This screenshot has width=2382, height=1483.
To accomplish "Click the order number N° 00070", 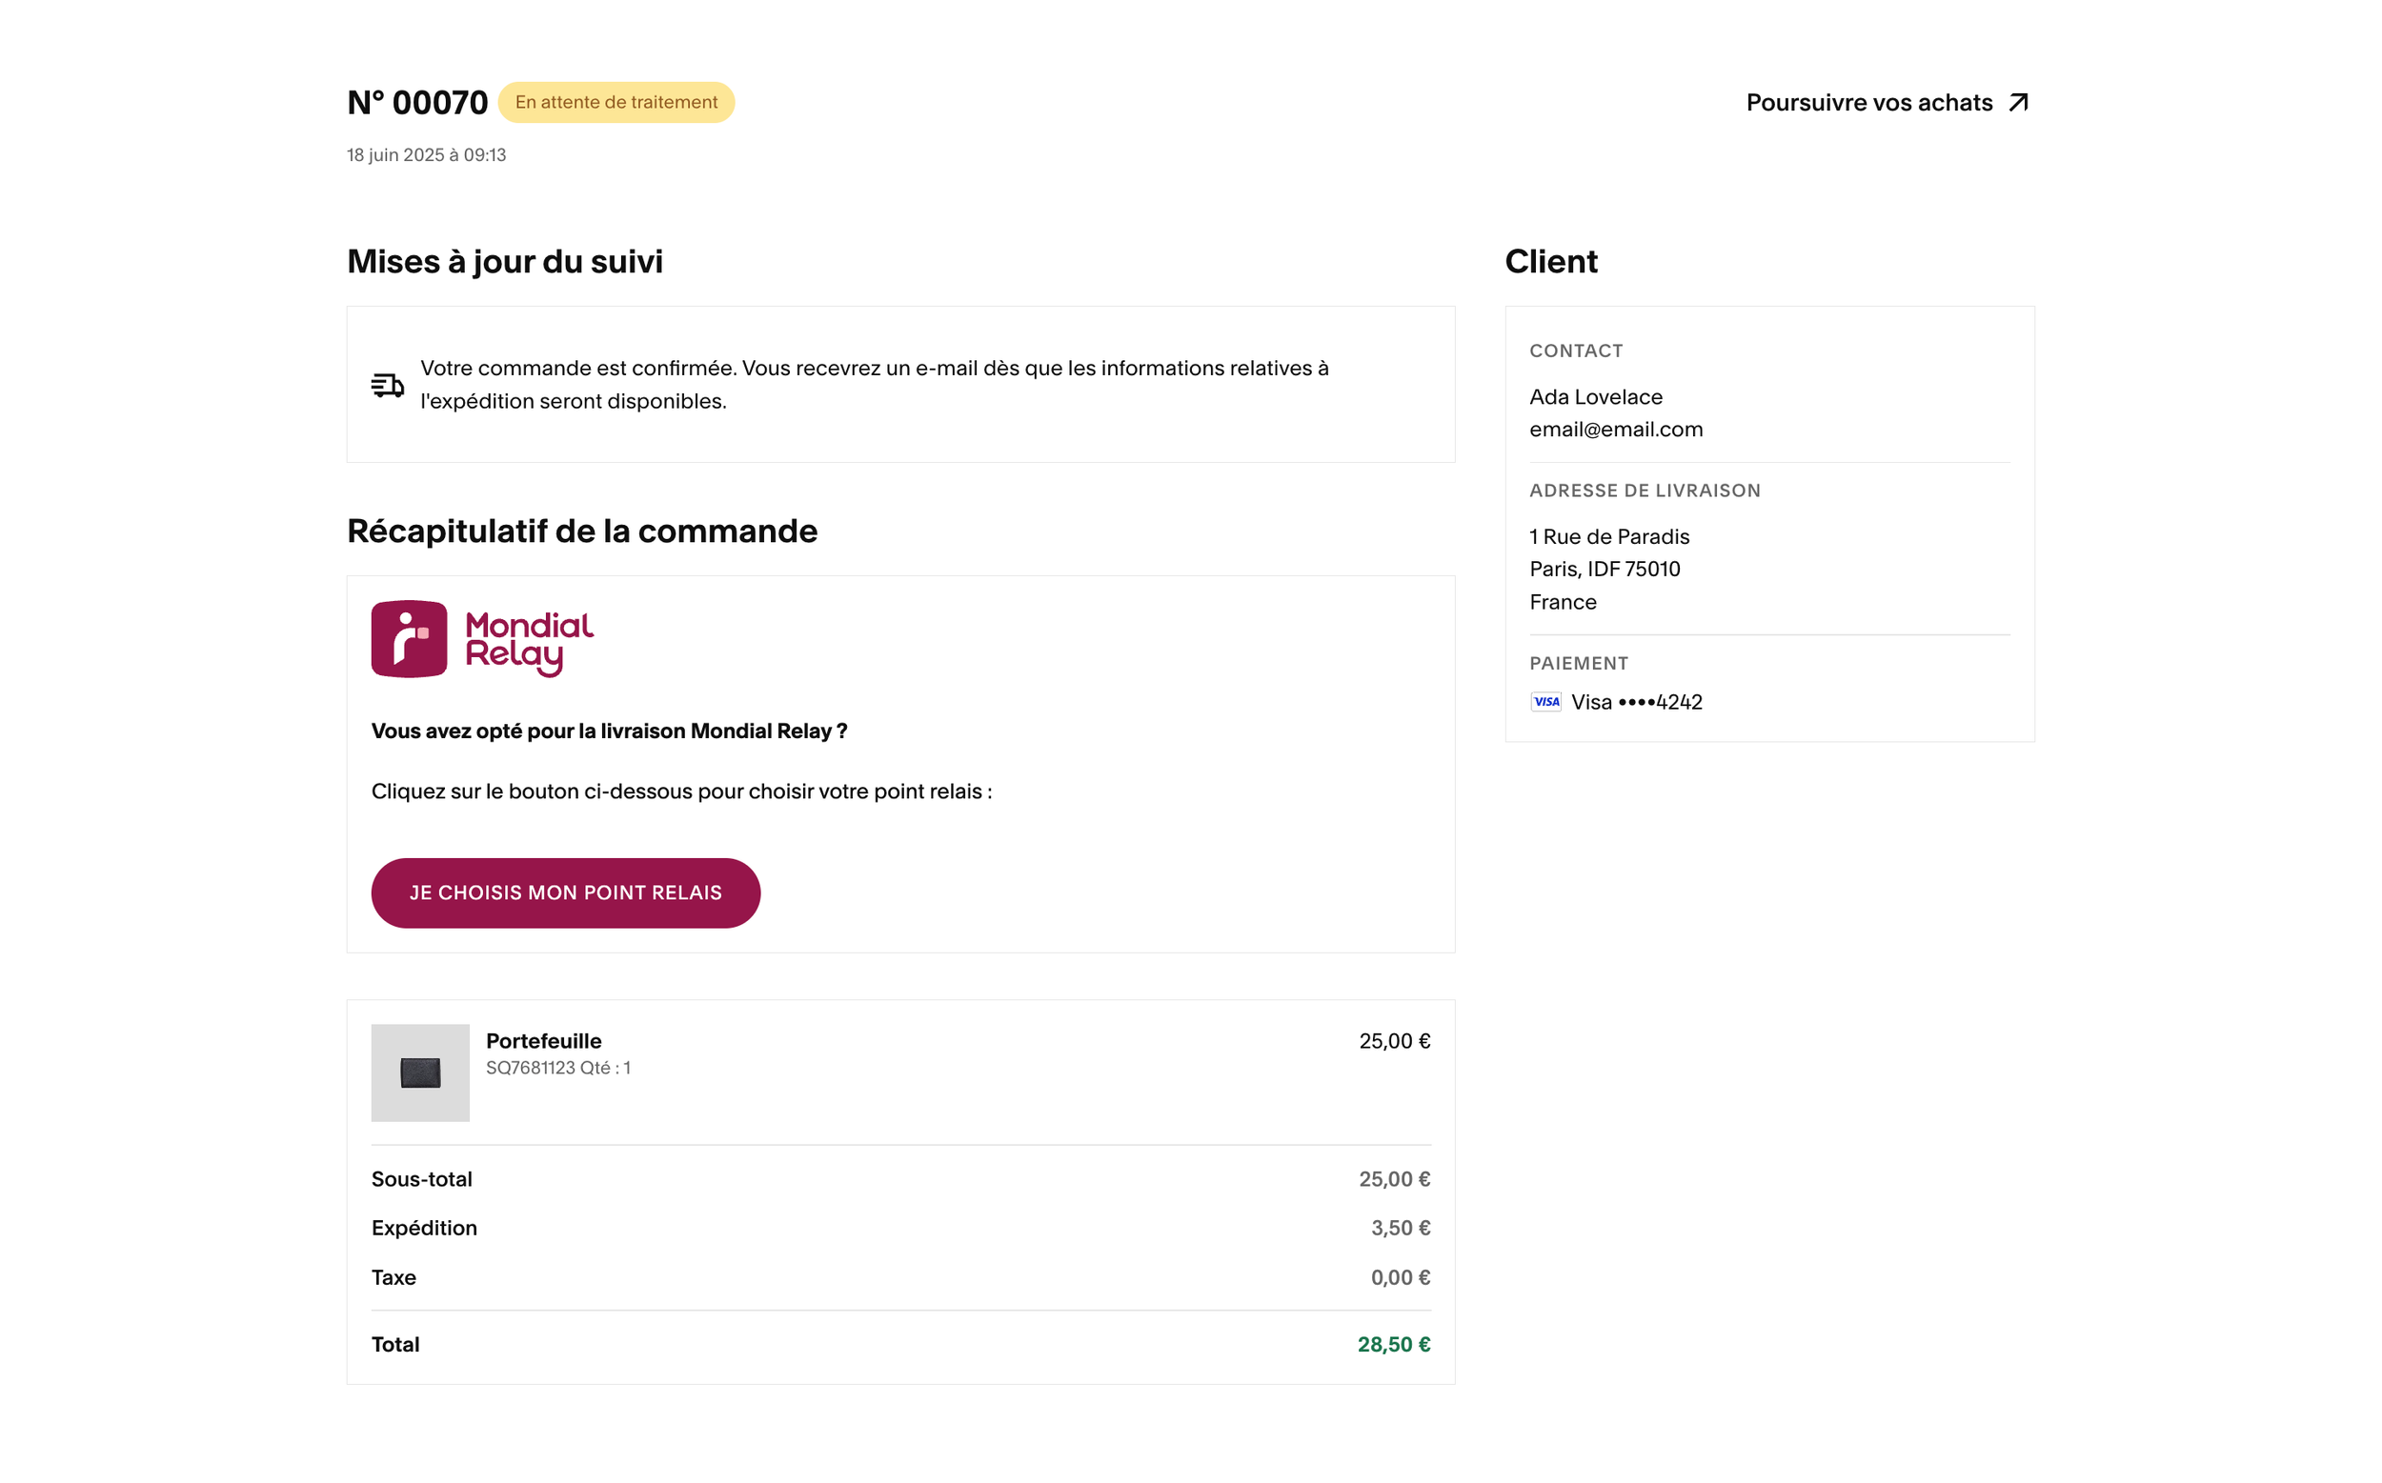I will pos(418,103).
